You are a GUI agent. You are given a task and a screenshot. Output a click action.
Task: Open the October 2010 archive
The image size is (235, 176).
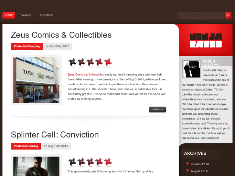coord(200,164)
